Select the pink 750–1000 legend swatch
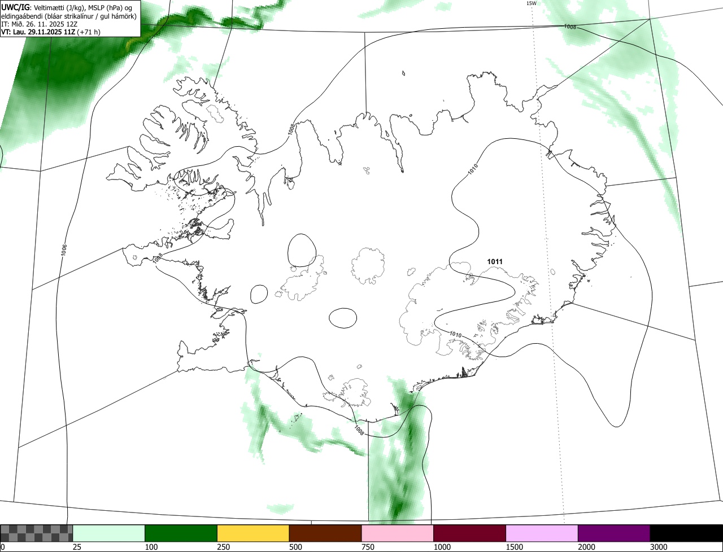The image size is (723, 552). point(398,533)
